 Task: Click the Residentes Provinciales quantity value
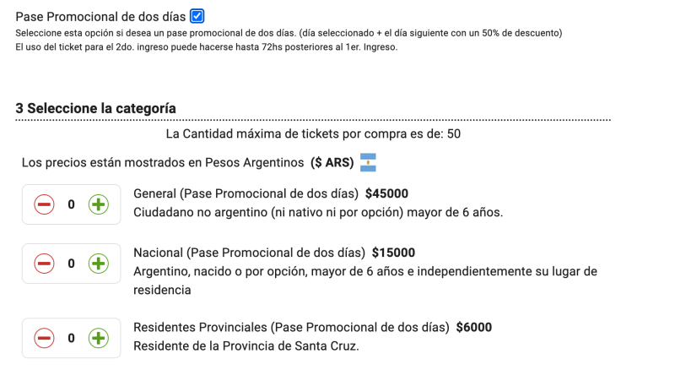(x=71, y=338)
